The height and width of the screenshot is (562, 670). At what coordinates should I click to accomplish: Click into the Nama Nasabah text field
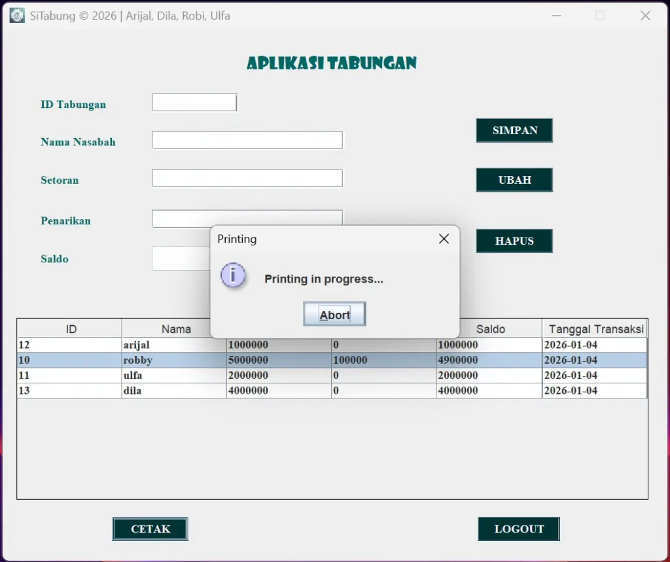[x=247, y=140]
